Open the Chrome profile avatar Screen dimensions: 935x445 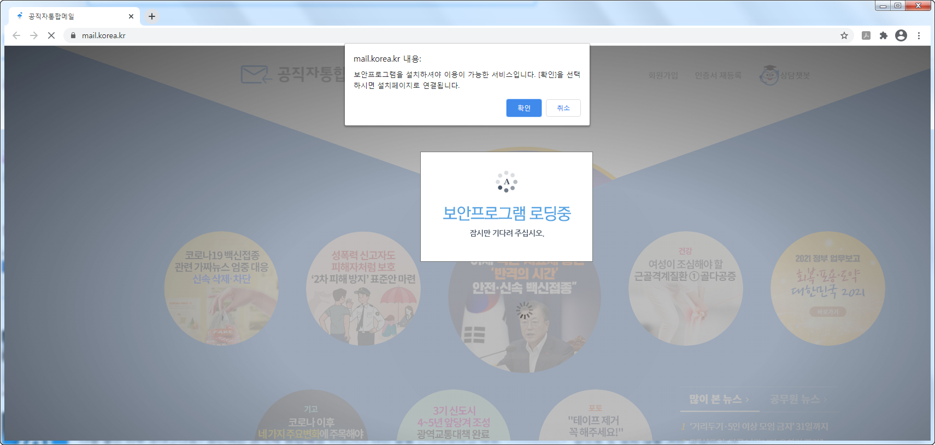(x=901, y=35)
